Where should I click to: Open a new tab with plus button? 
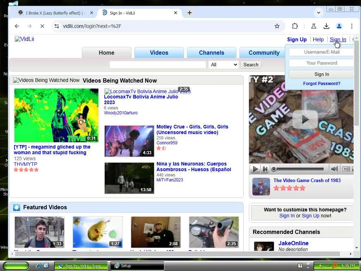tap(189, 13)
